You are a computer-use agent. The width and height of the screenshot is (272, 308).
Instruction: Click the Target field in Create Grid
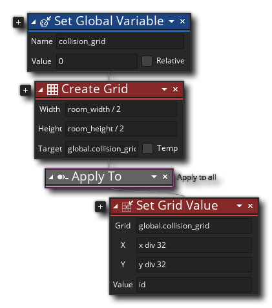pyautogui.click(x=101, y=149)
